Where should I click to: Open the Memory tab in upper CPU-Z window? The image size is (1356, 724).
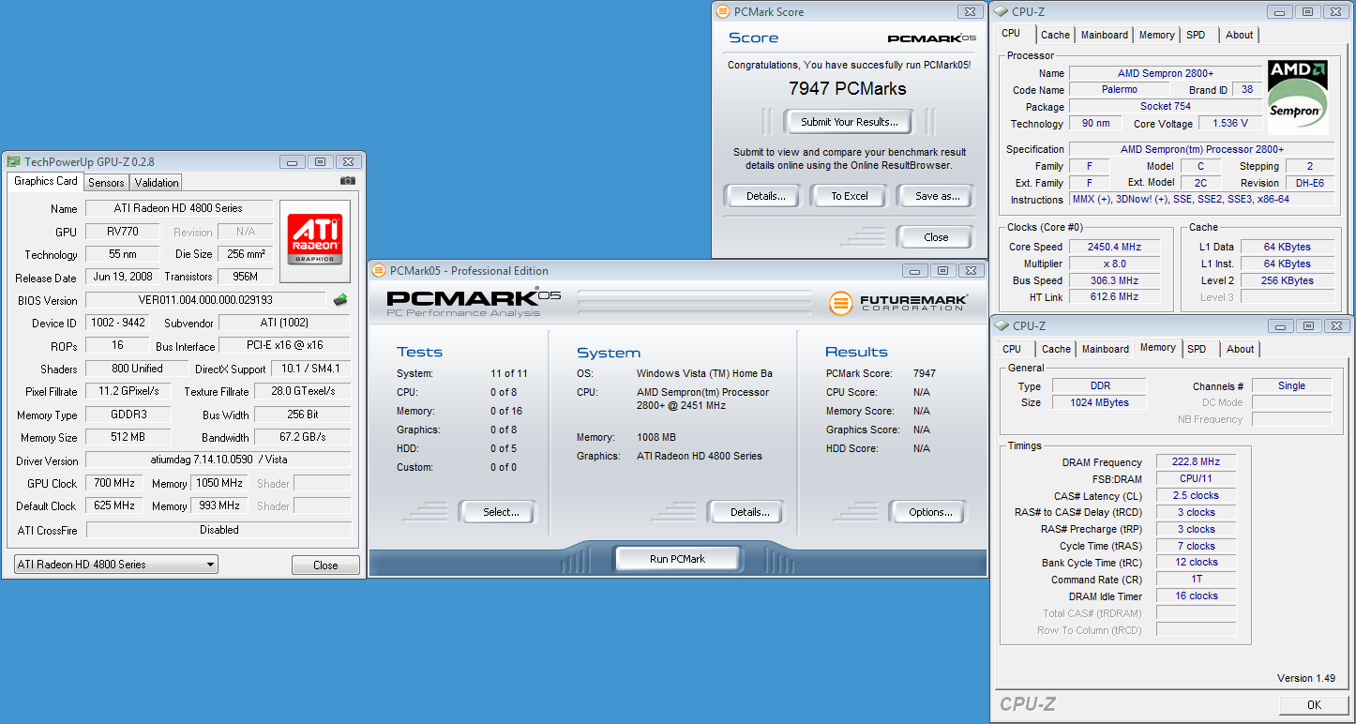tap(1156, 35)
